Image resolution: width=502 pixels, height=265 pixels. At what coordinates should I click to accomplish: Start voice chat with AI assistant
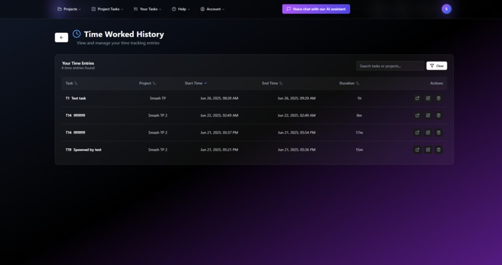coord(316,9)
